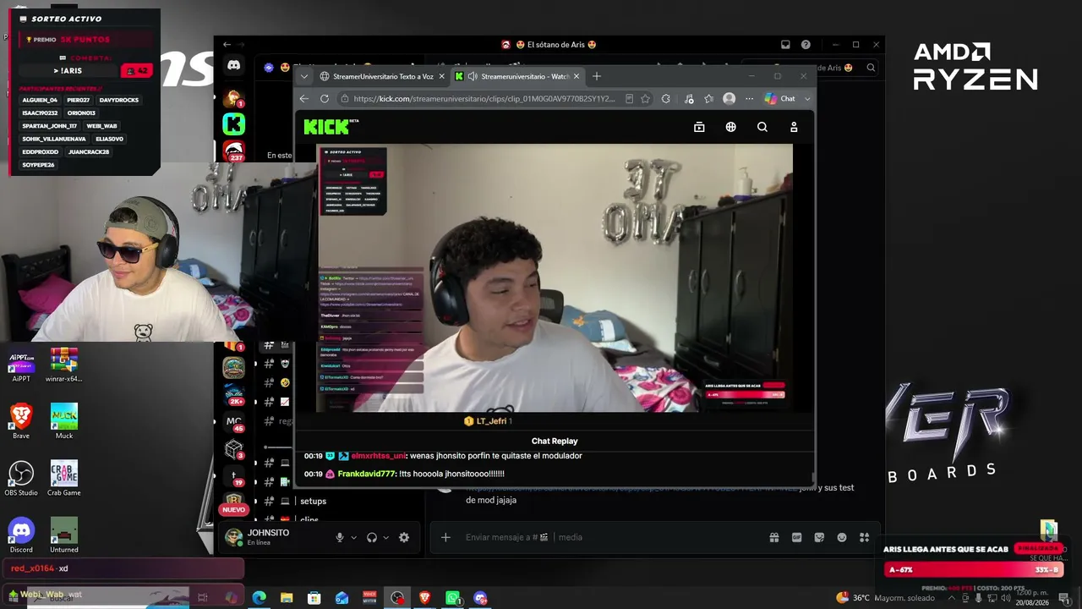Image resolution: width=1082 pixels, height=609 pixels.
Task: Search the Discord server with magnifier icon
Action: [871, 68]
